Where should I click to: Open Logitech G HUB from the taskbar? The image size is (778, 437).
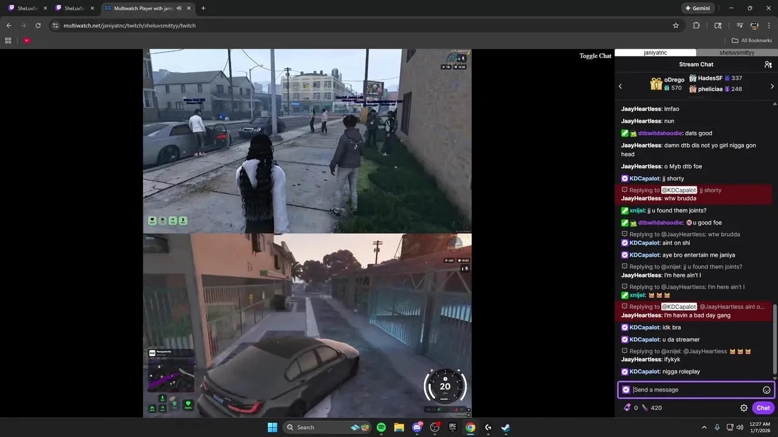coord(488,427)
